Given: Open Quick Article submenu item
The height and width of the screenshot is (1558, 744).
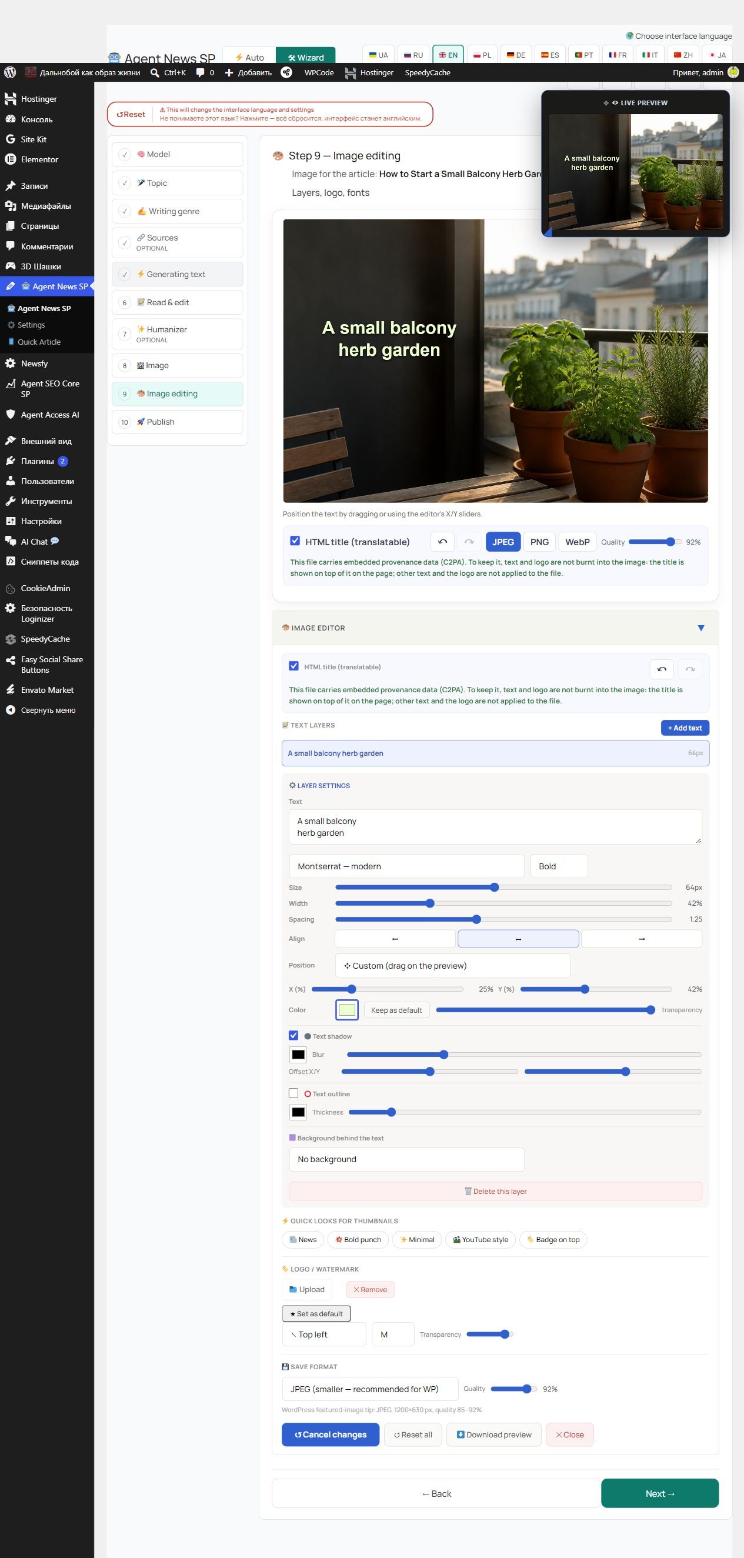Looking at the screenshot, I should coord(39,342).
